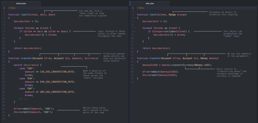Click 'foreach' keyword in after.php
This screenshot has height=123, width=258.
pos(147,28)
